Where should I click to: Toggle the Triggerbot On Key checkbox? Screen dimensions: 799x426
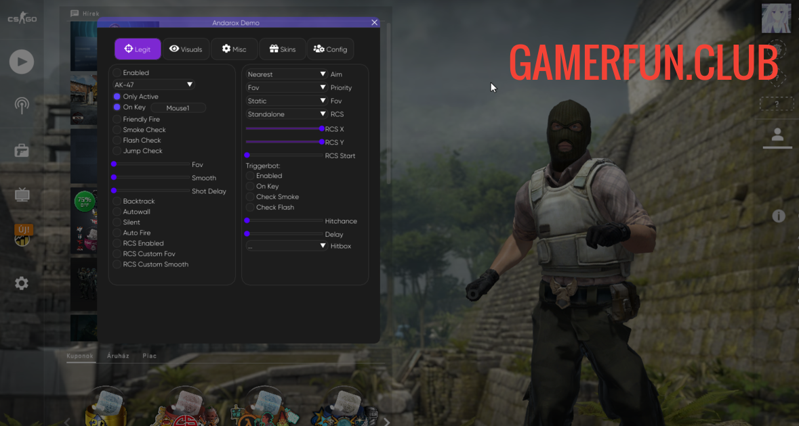250,187
